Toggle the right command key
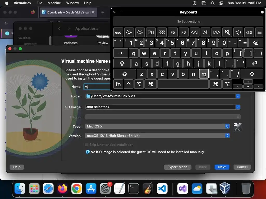The width and height of the screenshot is (266, 199). 215,84
